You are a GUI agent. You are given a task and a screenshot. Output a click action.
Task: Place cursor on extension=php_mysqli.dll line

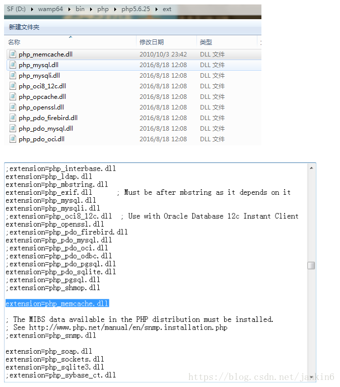tap(53, 208)
